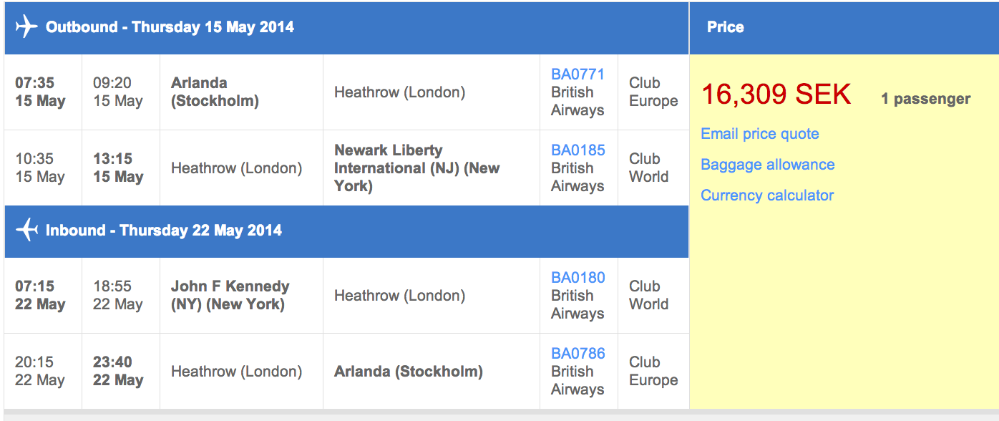999x421 pixels.
Task: Click the Price column header
Action: (x=725, y=27)
